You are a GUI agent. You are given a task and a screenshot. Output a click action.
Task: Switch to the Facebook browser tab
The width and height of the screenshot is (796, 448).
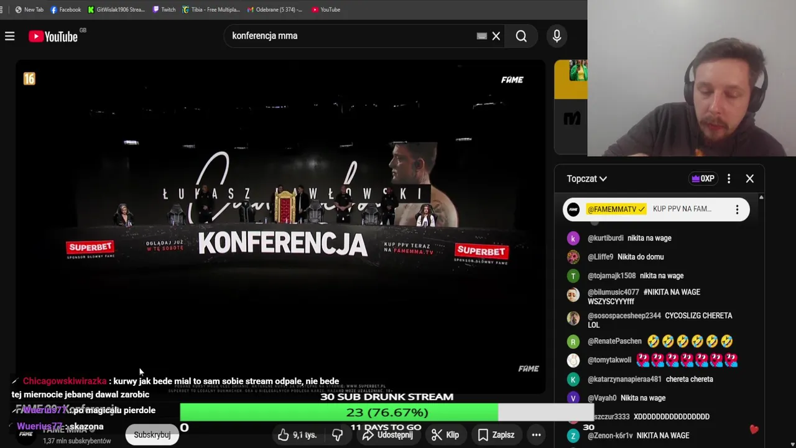[66, 9]
